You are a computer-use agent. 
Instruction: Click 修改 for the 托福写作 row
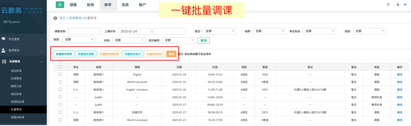(x=400, y=112)
